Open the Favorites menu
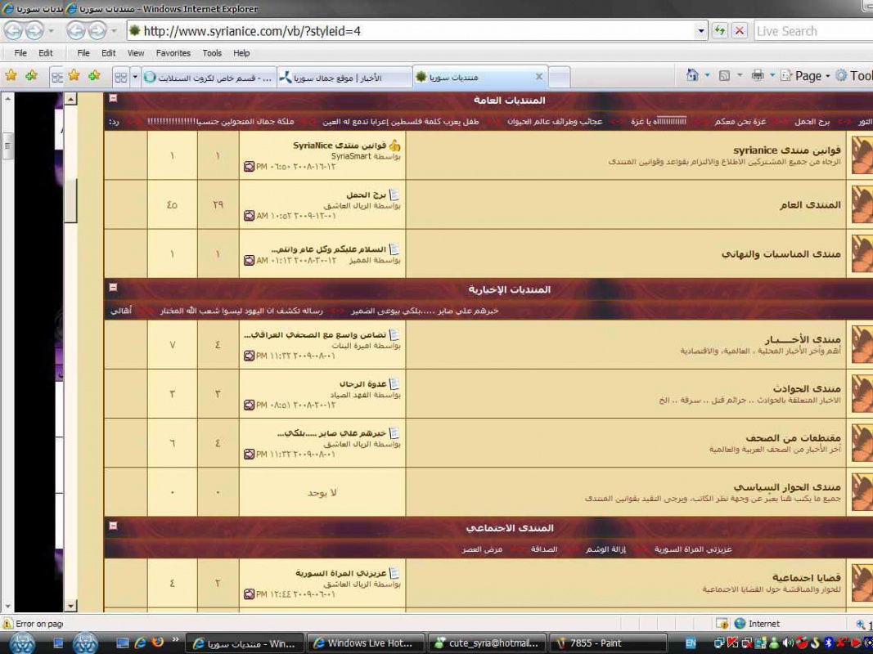The height and width of the screenshot is (654, 873). click(173, 53)
